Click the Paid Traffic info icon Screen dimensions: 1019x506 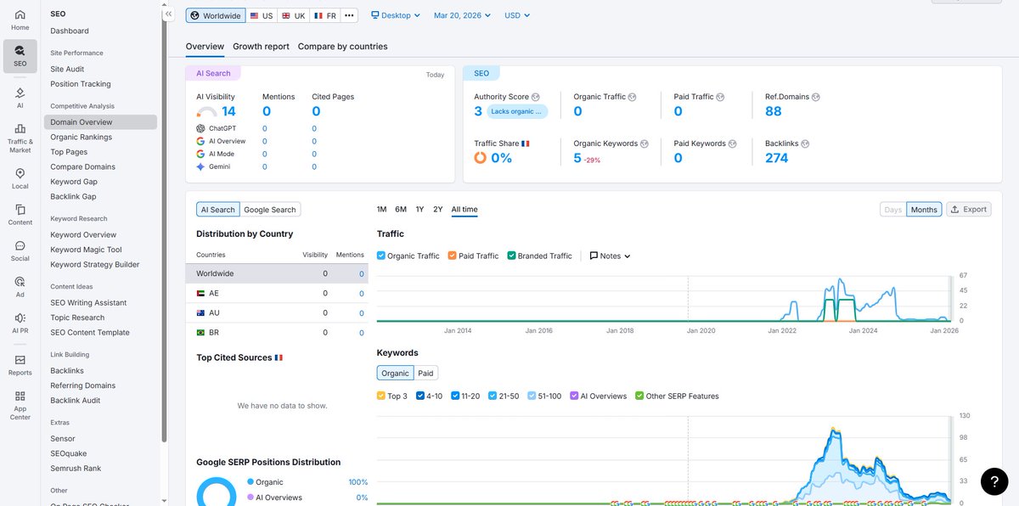(720, 97)
